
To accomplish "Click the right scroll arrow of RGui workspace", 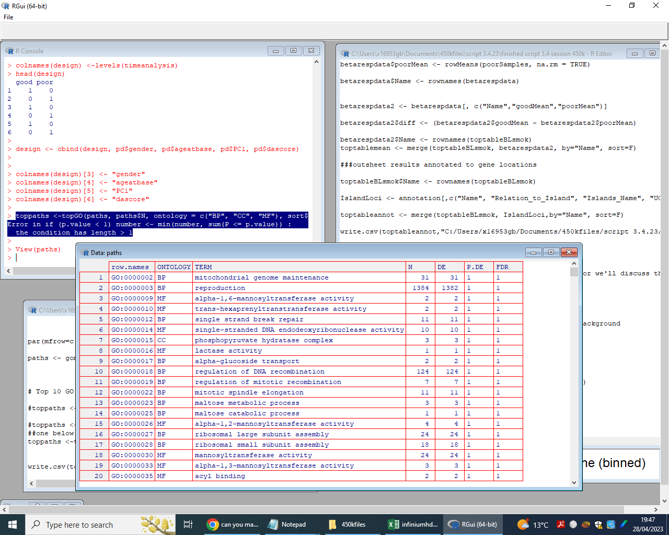I will 656,509.
